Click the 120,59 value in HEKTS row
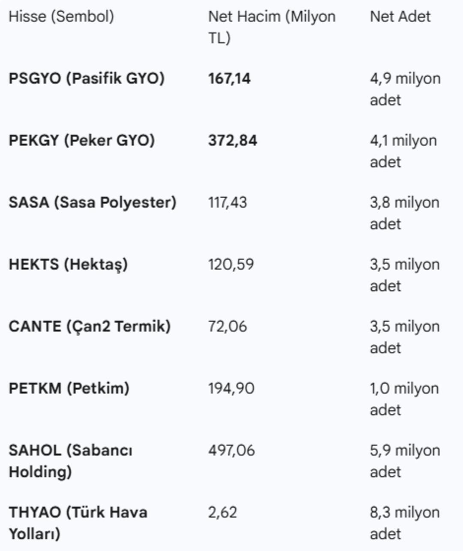The width and height of the screenshot is (463, 551). pos(231,265)
